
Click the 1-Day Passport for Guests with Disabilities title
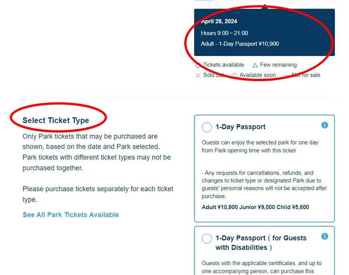coord(261,243)
